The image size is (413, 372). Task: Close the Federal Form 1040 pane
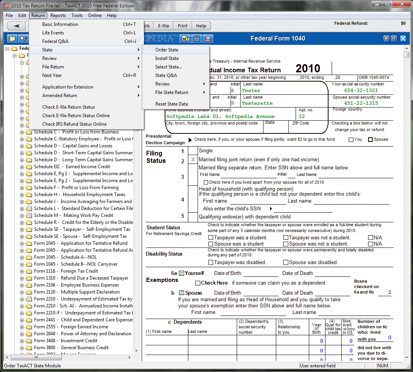click(x=403, y=39)
